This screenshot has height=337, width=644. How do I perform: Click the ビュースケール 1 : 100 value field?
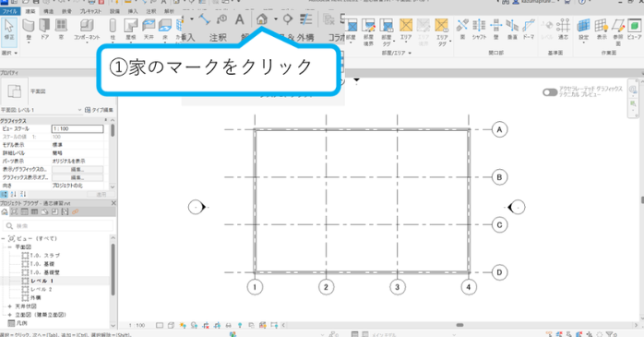78,128
